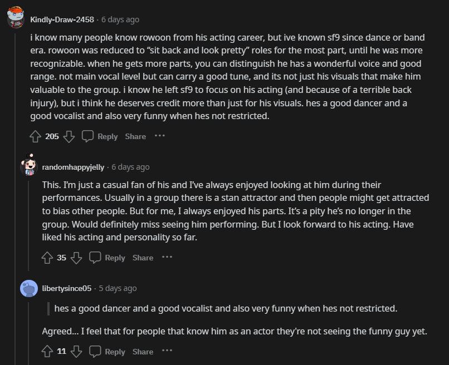The height and width of the screenshot is (365, 449).
Task: Downvote randomhappyjelly's comment
Action: 76,258
